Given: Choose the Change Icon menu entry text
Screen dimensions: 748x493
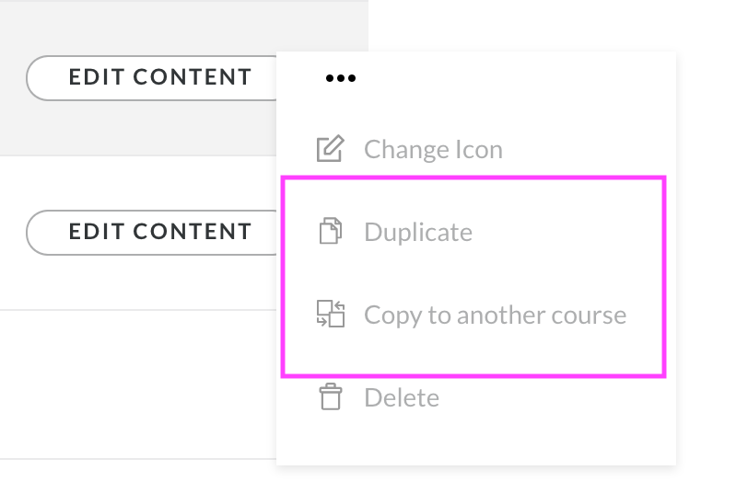Looking at the screenshot, I should 433,149.
